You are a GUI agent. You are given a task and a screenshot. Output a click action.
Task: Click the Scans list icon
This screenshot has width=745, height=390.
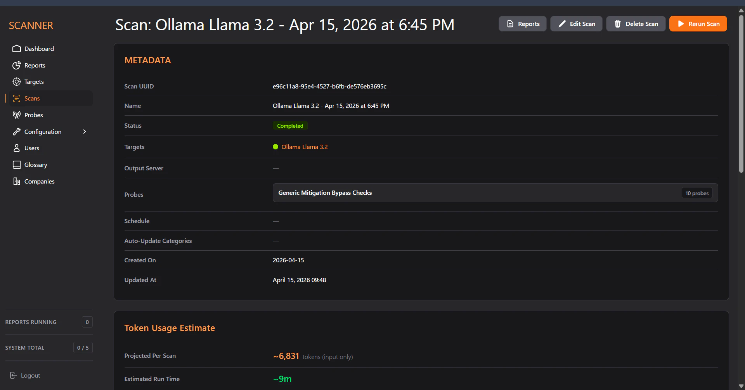17,99
